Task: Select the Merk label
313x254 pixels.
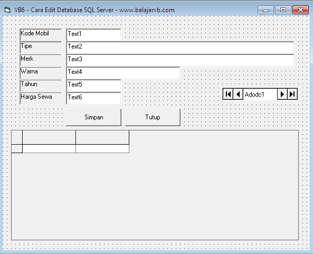Action: [x=41, y=60]
